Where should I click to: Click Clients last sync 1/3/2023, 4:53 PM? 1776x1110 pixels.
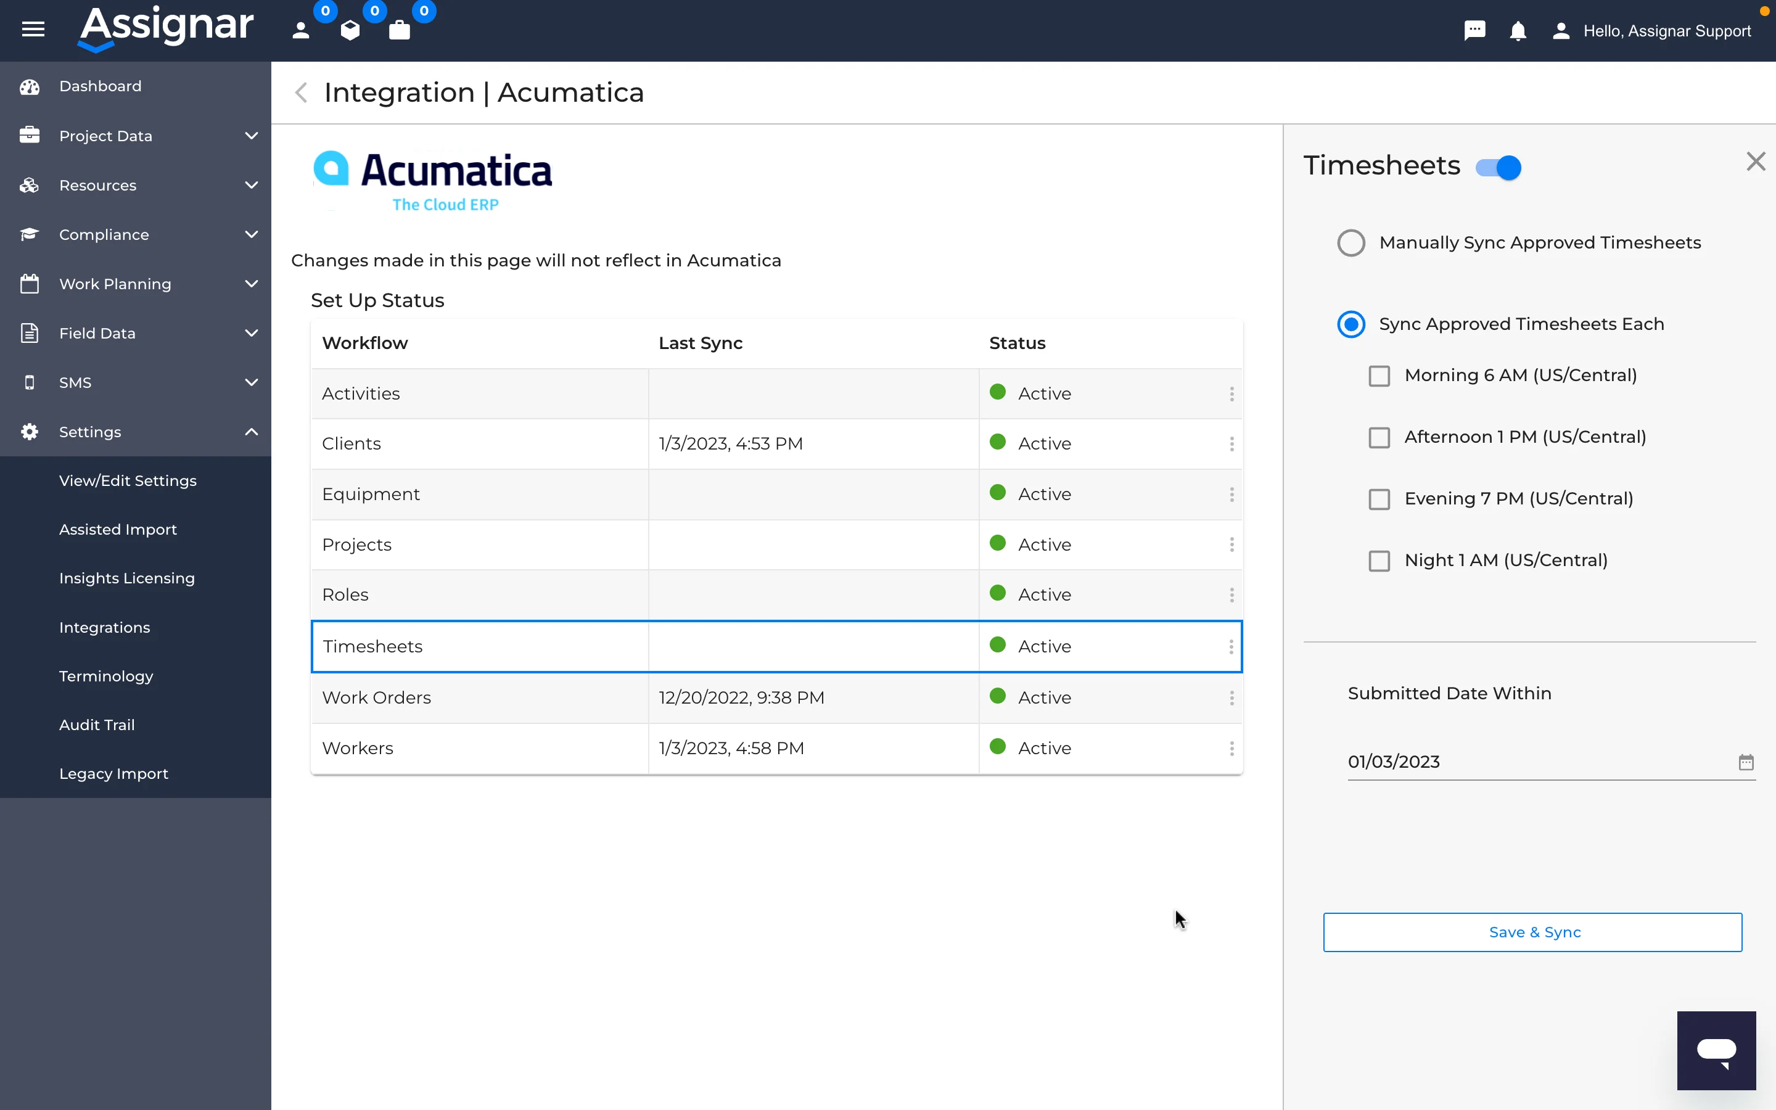(x=731, y=444)
